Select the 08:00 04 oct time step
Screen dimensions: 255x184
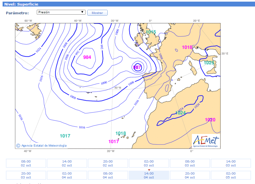point(108,175)
